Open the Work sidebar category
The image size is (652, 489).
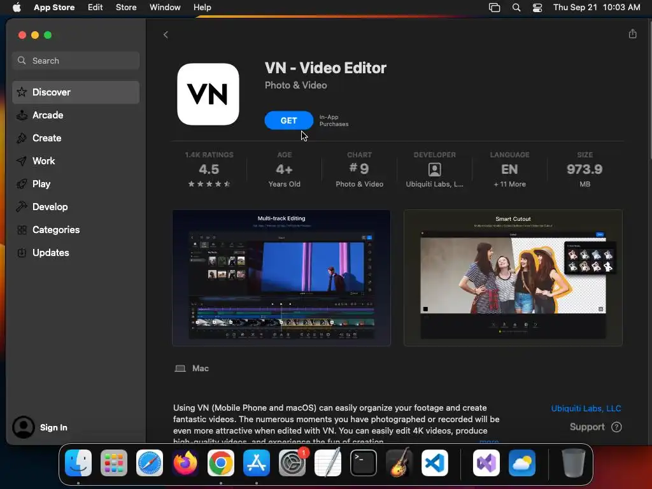tap(76, 161)
